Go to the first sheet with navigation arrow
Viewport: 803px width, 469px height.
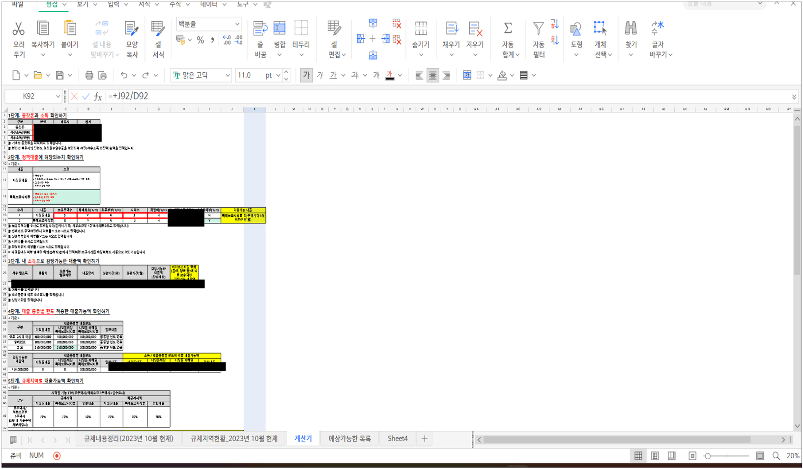[30, 440]
